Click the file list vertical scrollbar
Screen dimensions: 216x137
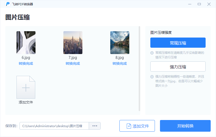point(139,69)
